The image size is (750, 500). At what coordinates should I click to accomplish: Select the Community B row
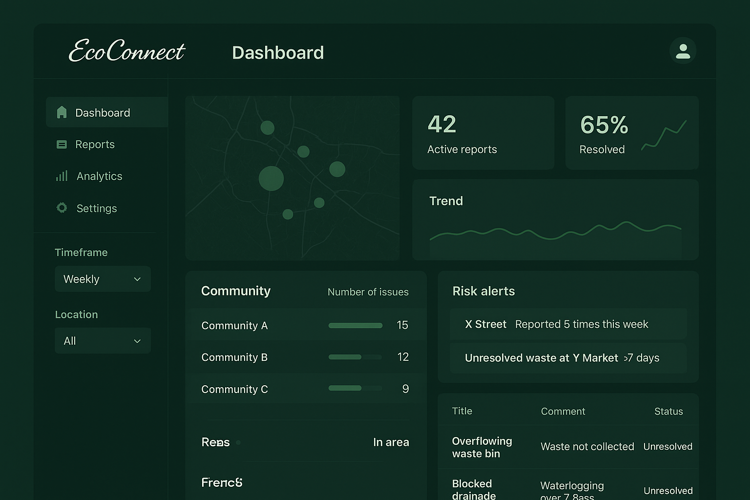pyautogui.click(x=306, y=357)
